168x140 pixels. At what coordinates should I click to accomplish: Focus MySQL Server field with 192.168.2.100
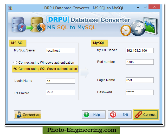(x=140, y=51)
